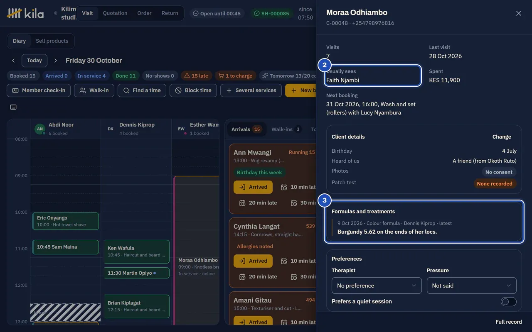This screenshot has width=532, height=332.
Task: Filter by the 1 to charge chip
Action: (x=236, y=76)
